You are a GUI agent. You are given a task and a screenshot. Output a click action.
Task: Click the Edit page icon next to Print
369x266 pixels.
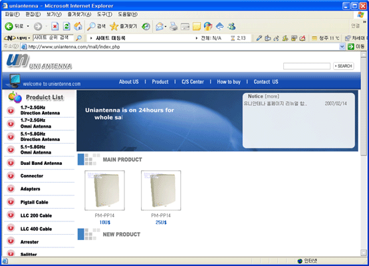[185, 27]
